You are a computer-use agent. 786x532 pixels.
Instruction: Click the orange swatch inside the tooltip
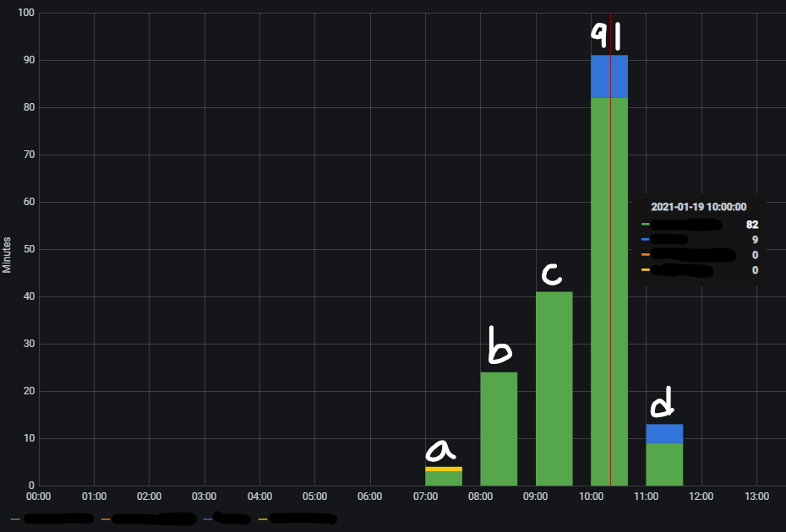[645, 254]
